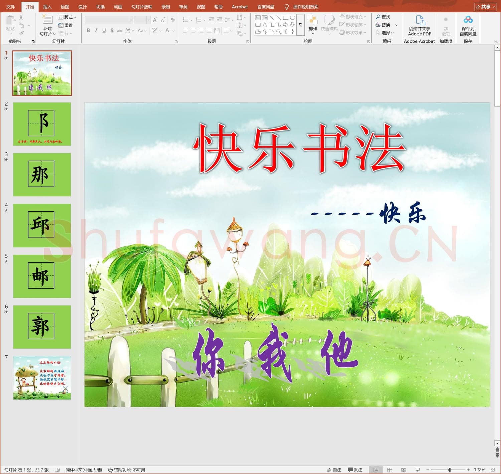This screenshot has height=474, width=501.
Task: Open the font name combo box
Action: click(109, 20)
